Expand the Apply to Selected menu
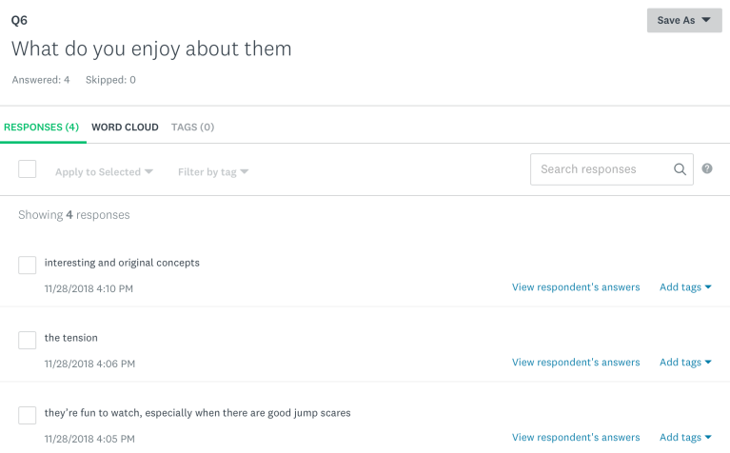The width and height of the screenshot is (730, 453). [x=104, y=172]
